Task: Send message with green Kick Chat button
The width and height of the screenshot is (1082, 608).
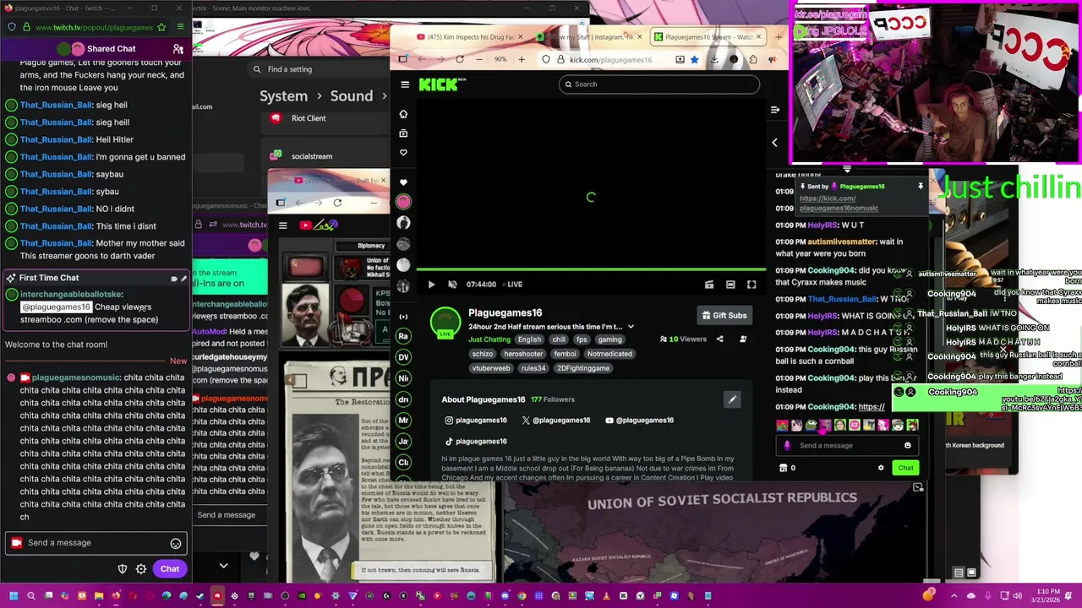Action: coord(905,468)
